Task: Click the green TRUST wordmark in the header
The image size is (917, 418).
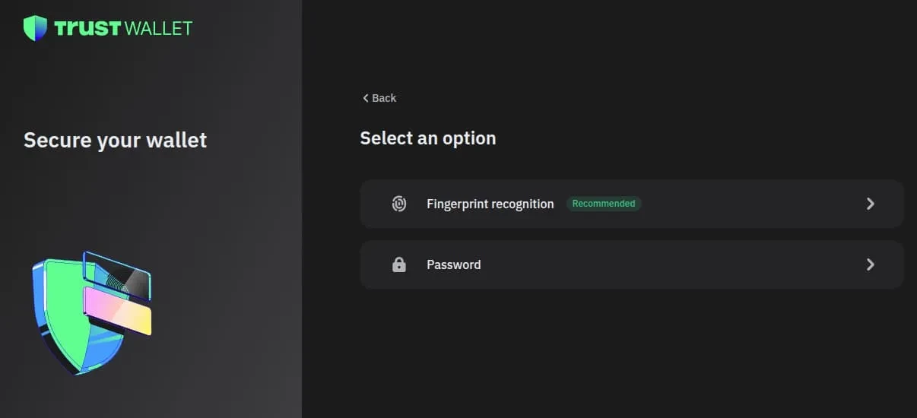Action: [87, 29]
